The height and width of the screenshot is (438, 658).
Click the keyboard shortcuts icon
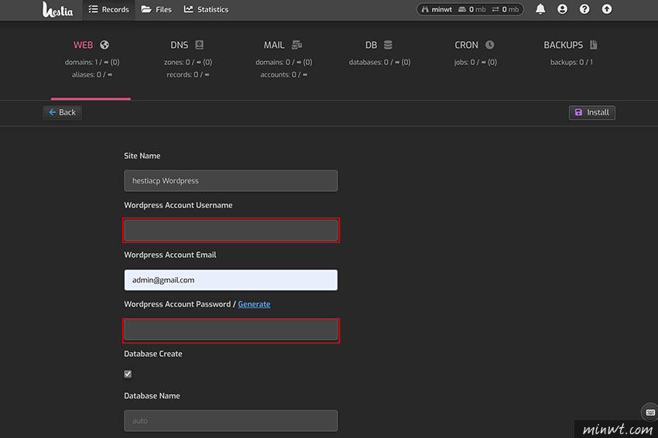point(650,412)
